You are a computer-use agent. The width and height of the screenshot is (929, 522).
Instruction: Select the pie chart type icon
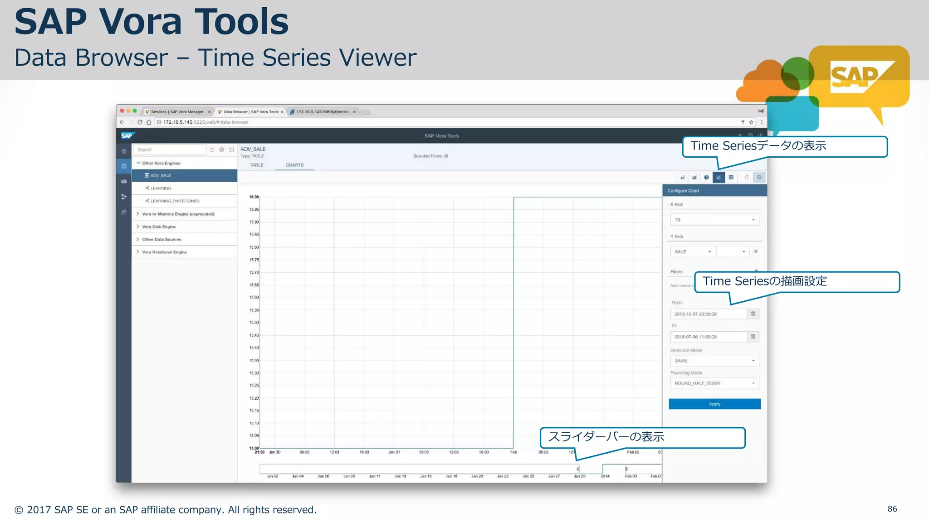tap(706, 178)
